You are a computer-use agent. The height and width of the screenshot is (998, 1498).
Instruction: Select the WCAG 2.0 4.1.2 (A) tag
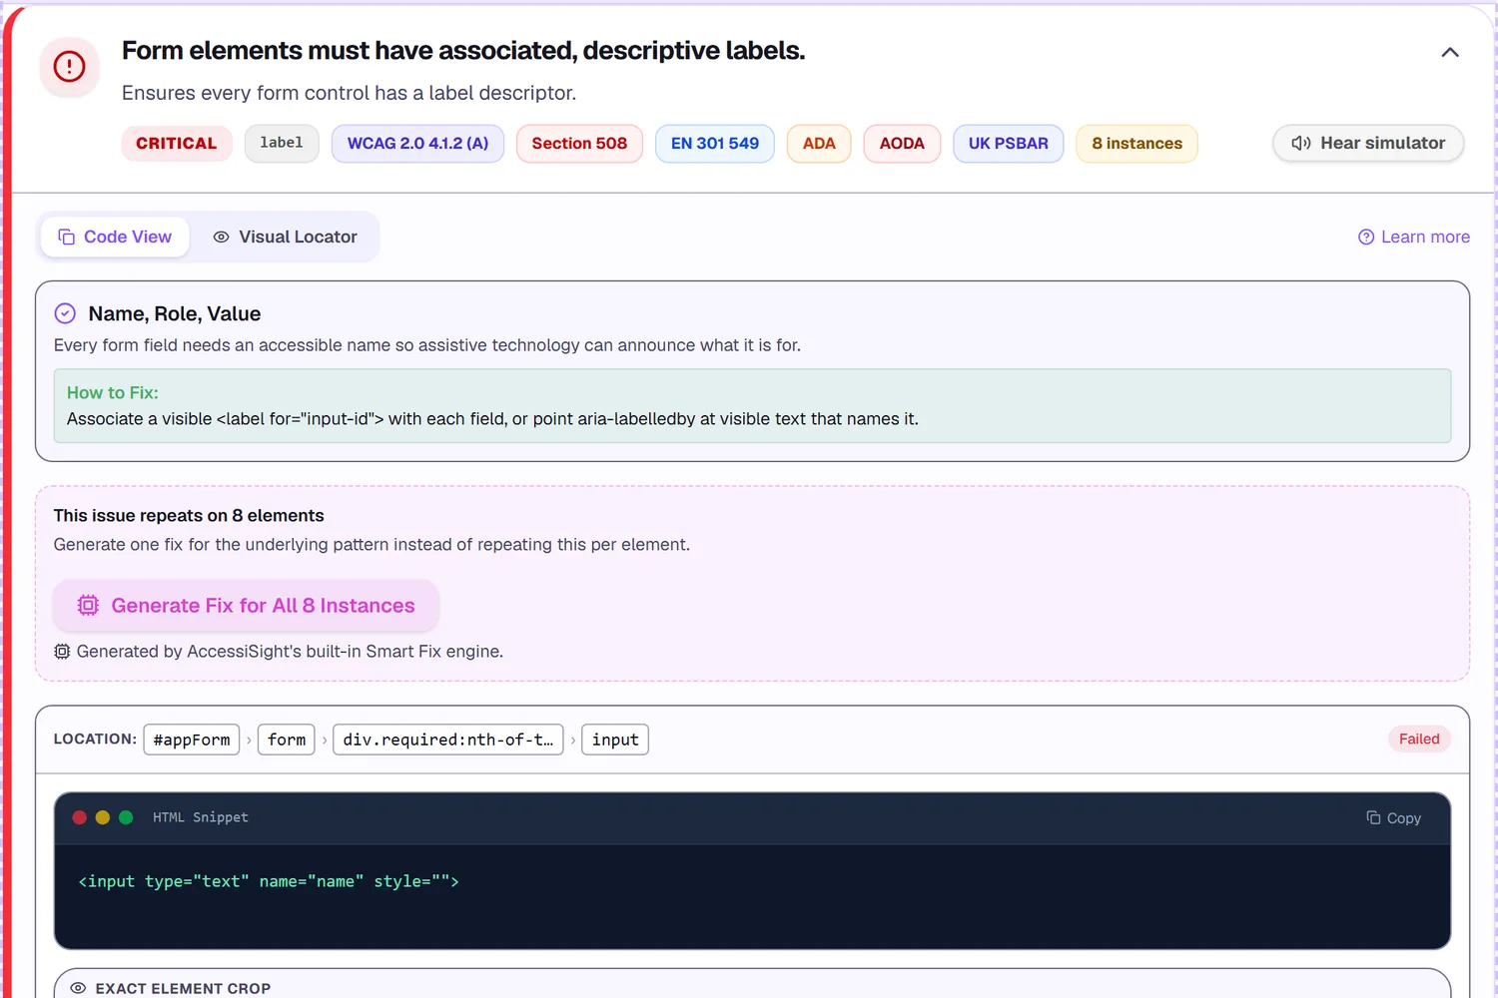point(417,143)
